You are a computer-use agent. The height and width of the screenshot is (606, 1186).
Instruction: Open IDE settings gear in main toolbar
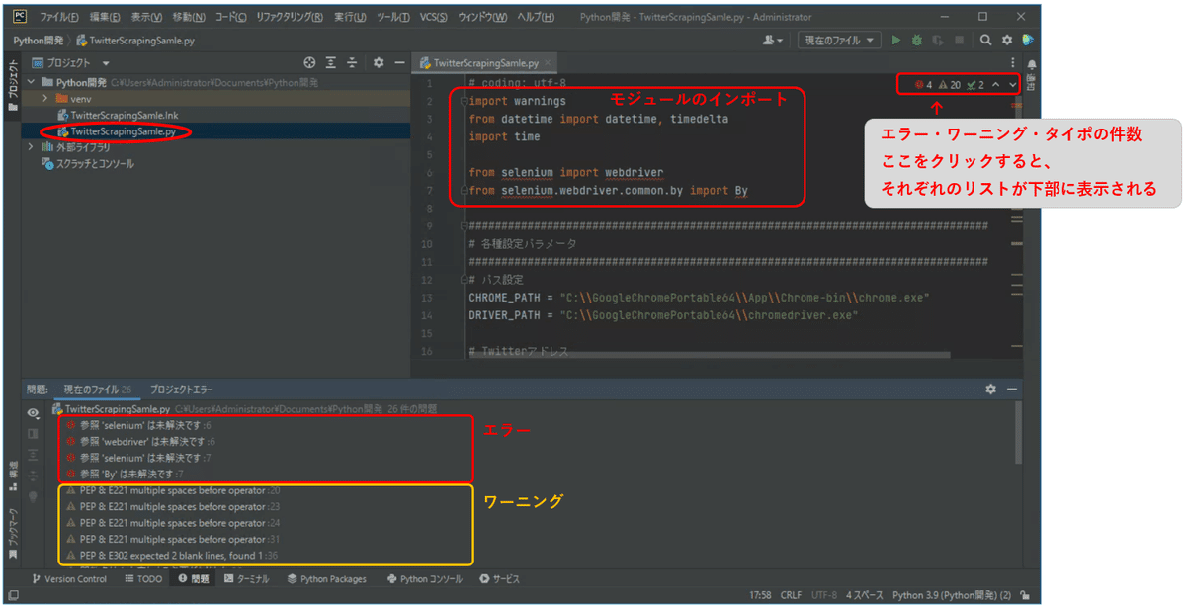pyautogui.click(x=1007, y=41)
